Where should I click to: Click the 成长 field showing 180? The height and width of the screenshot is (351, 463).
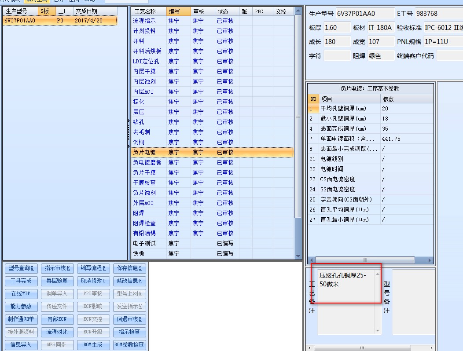(337, 42)
